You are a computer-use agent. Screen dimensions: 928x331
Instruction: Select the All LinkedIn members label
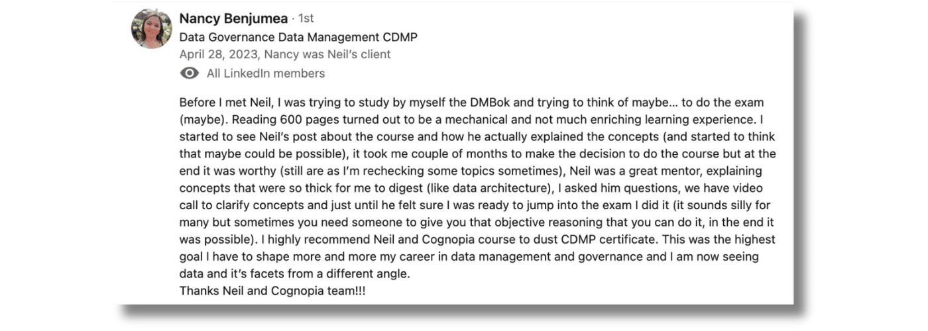click(266, 73)
